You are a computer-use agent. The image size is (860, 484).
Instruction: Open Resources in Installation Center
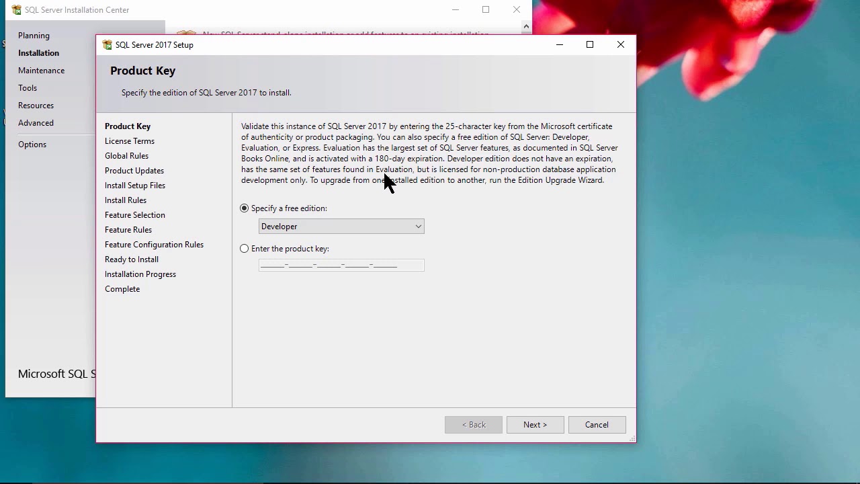pyautogui.click(x=36, y=106)
